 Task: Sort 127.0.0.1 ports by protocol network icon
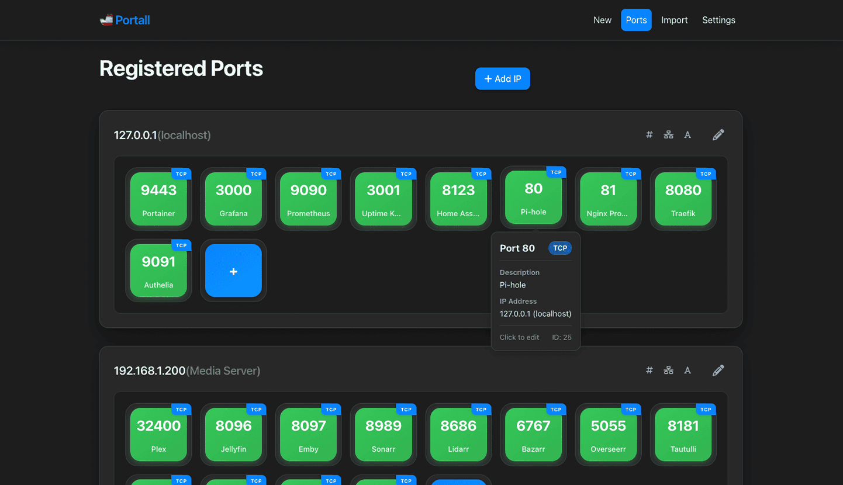668,135
